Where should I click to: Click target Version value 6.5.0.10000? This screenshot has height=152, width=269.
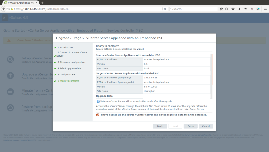151,87
